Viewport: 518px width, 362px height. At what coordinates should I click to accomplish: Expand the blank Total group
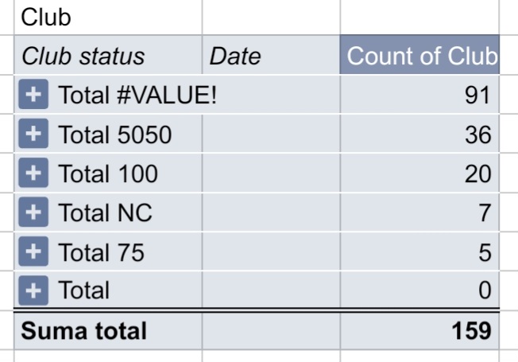32,290
